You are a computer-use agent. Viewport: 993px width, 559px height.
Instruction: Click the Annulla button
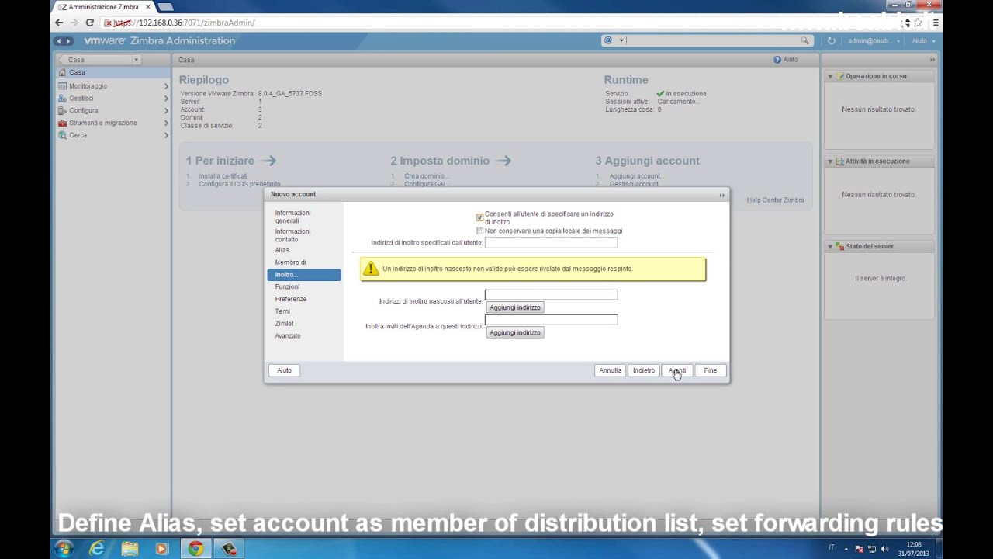[x=610, y=370]
